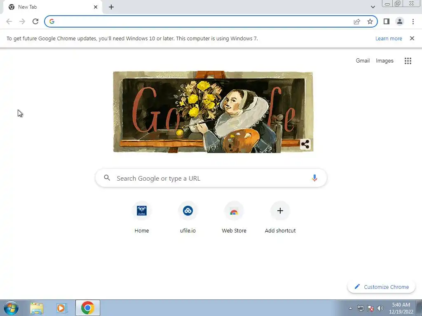Open the profile avatar menu
The height and width of the screenshot is (316, 422).
pyautogui.click(x=400, y=21)
